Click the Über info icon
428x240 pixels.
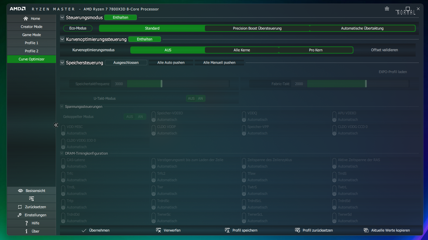pos(26,231)
